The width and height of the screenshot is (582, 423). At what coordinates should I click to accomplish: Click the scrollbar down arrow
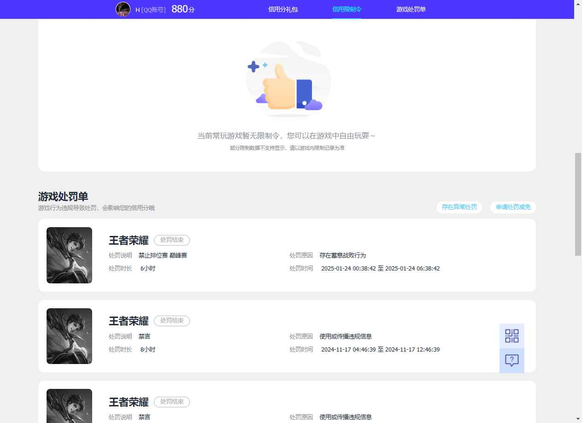click(578, 419)
